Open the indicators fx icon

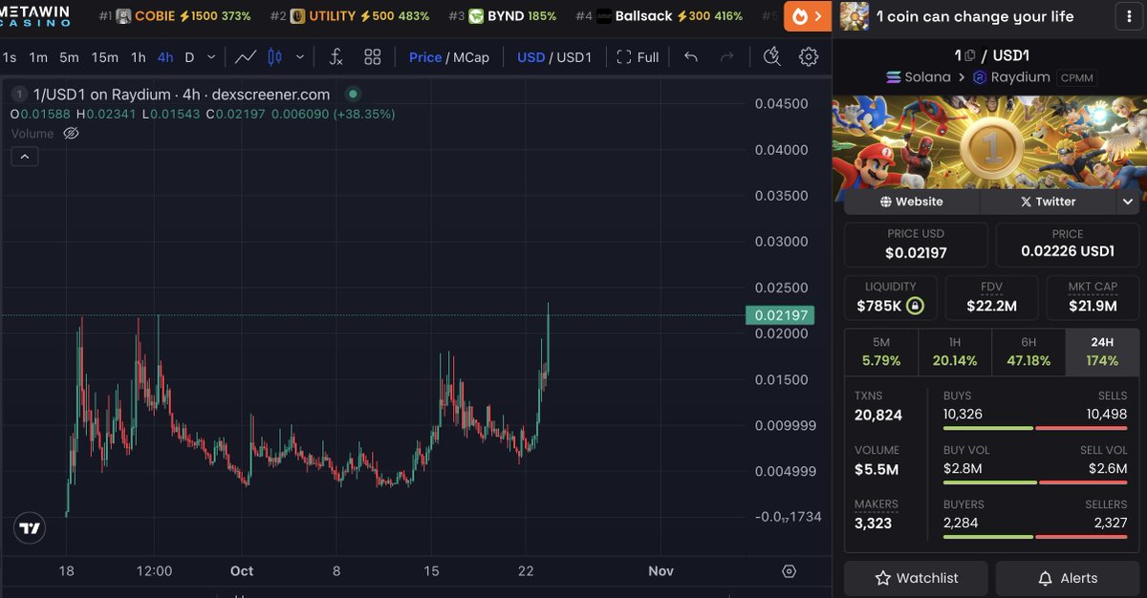click(335, 57)
